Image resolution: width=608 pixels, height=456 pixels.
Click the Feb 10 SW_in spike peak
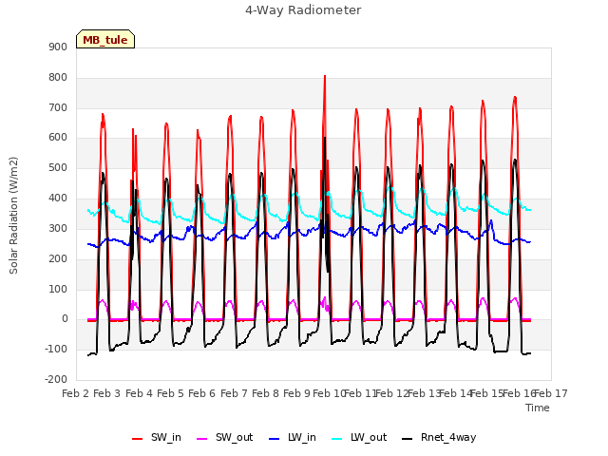(x=325, y=76)
